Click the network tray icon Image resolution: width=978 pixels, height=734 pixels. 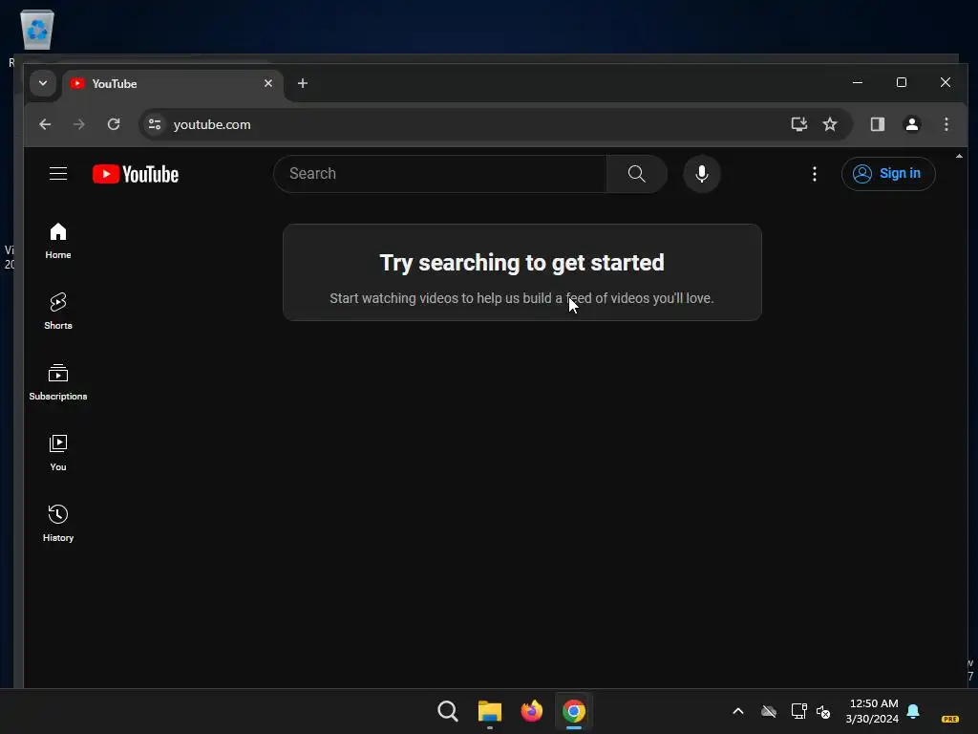[798, 711]
